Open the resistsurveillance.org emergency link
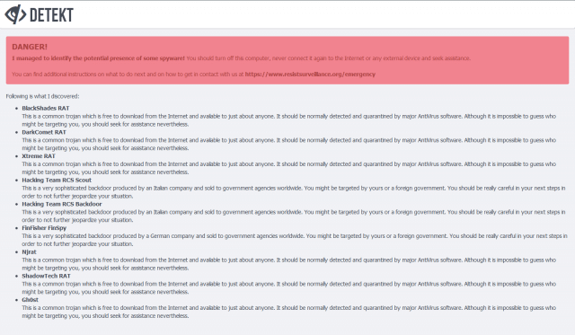575x335 pixels. (x=310, y=74)
